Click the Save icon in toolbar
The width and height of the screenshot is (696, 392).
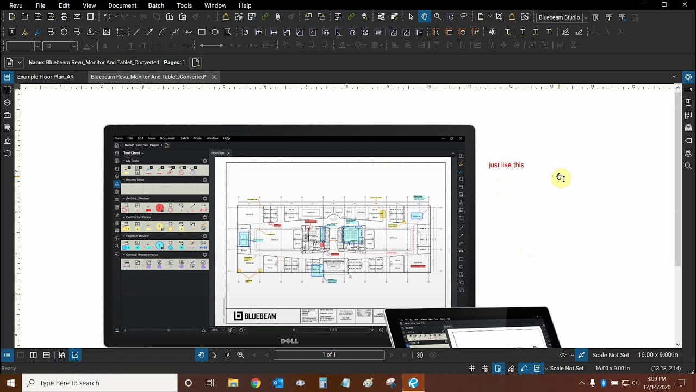(x=38, y=17)
